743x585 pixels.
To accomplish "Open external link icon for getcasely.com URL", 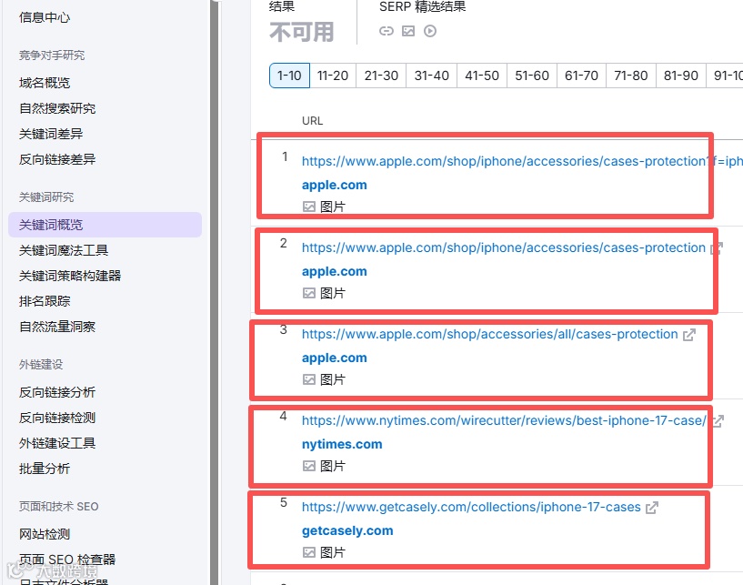I will 652,508.
